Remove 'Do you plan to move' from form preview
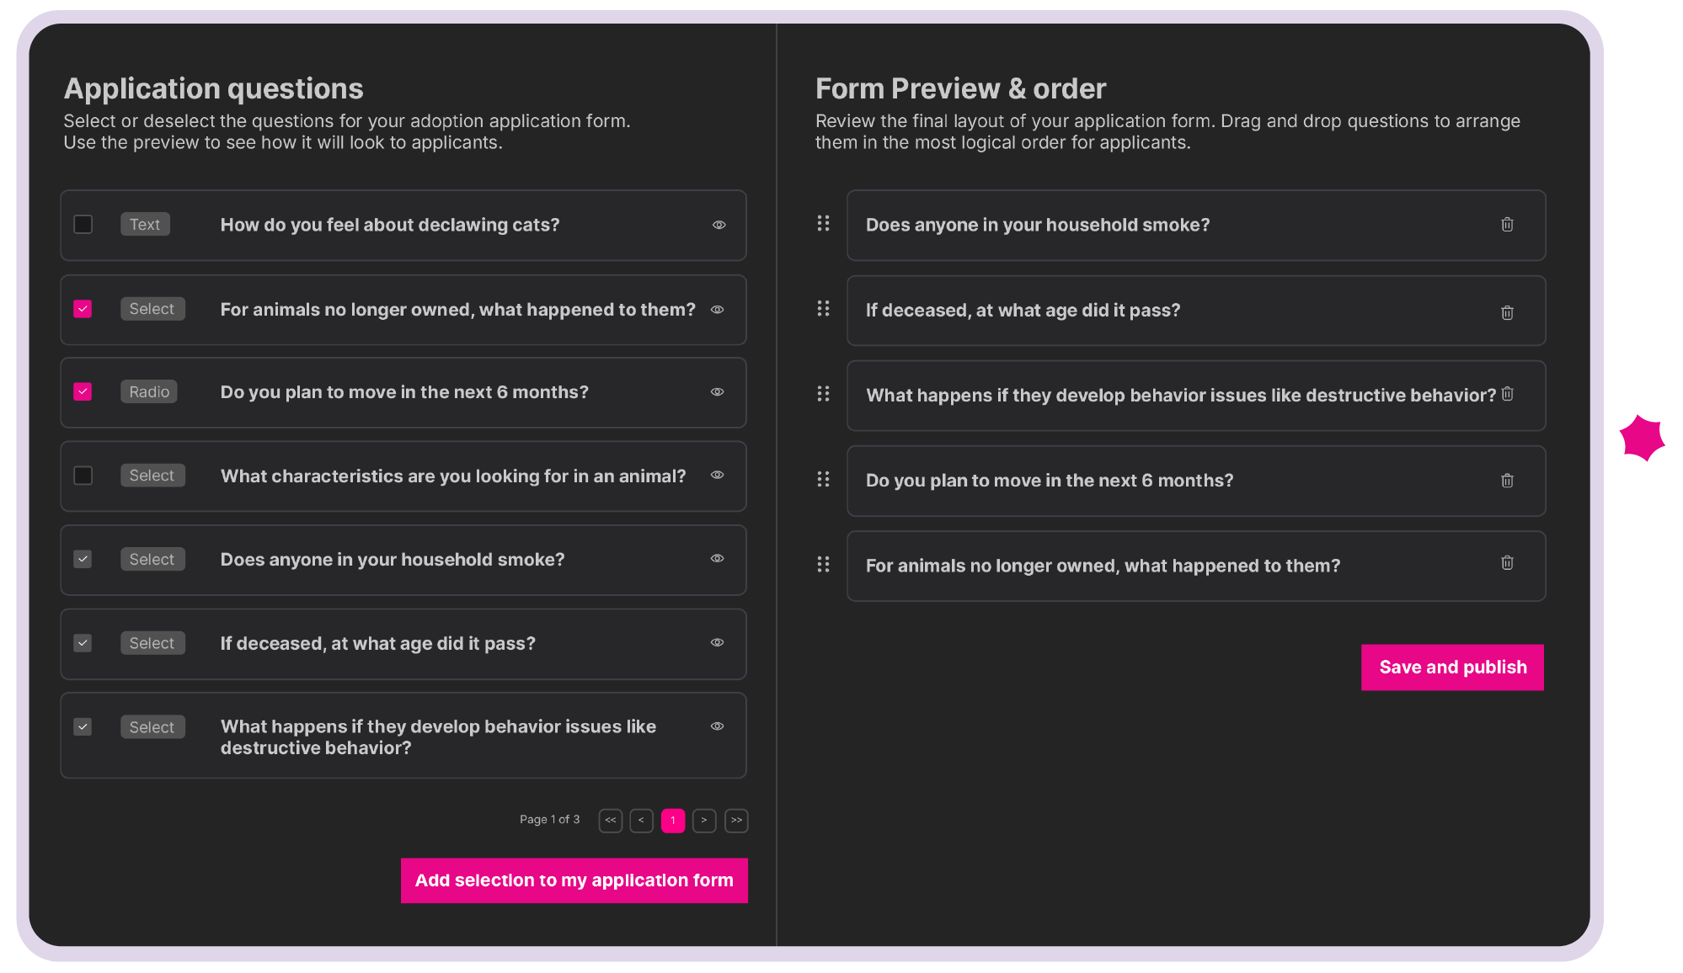The image size is (1683, 973). [x=1507, y=481]
